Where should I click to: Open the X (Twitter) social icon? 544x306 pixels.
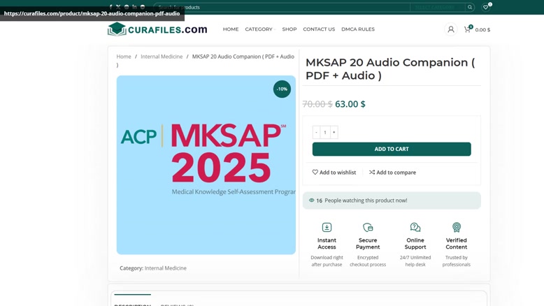[x=118, y=7]
